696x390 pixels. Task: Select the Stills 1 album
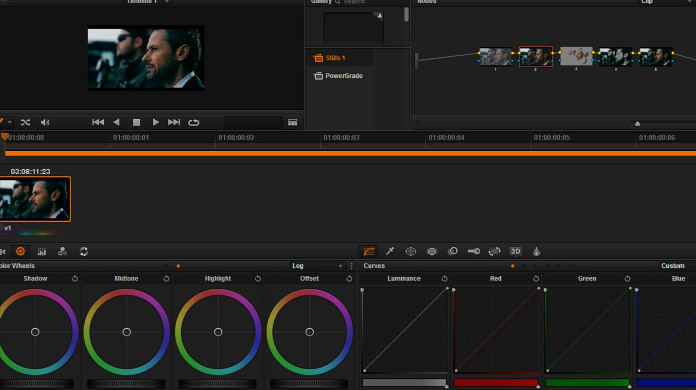[335, 58]
